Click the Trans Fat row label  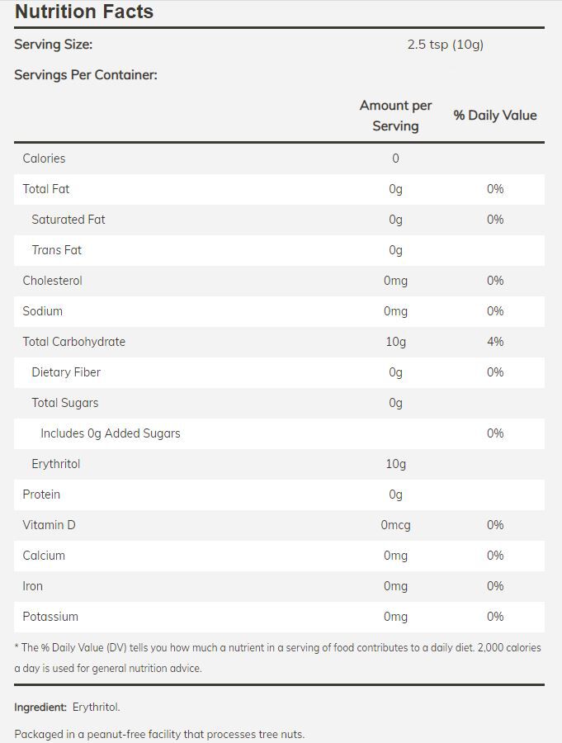point(57,250)
